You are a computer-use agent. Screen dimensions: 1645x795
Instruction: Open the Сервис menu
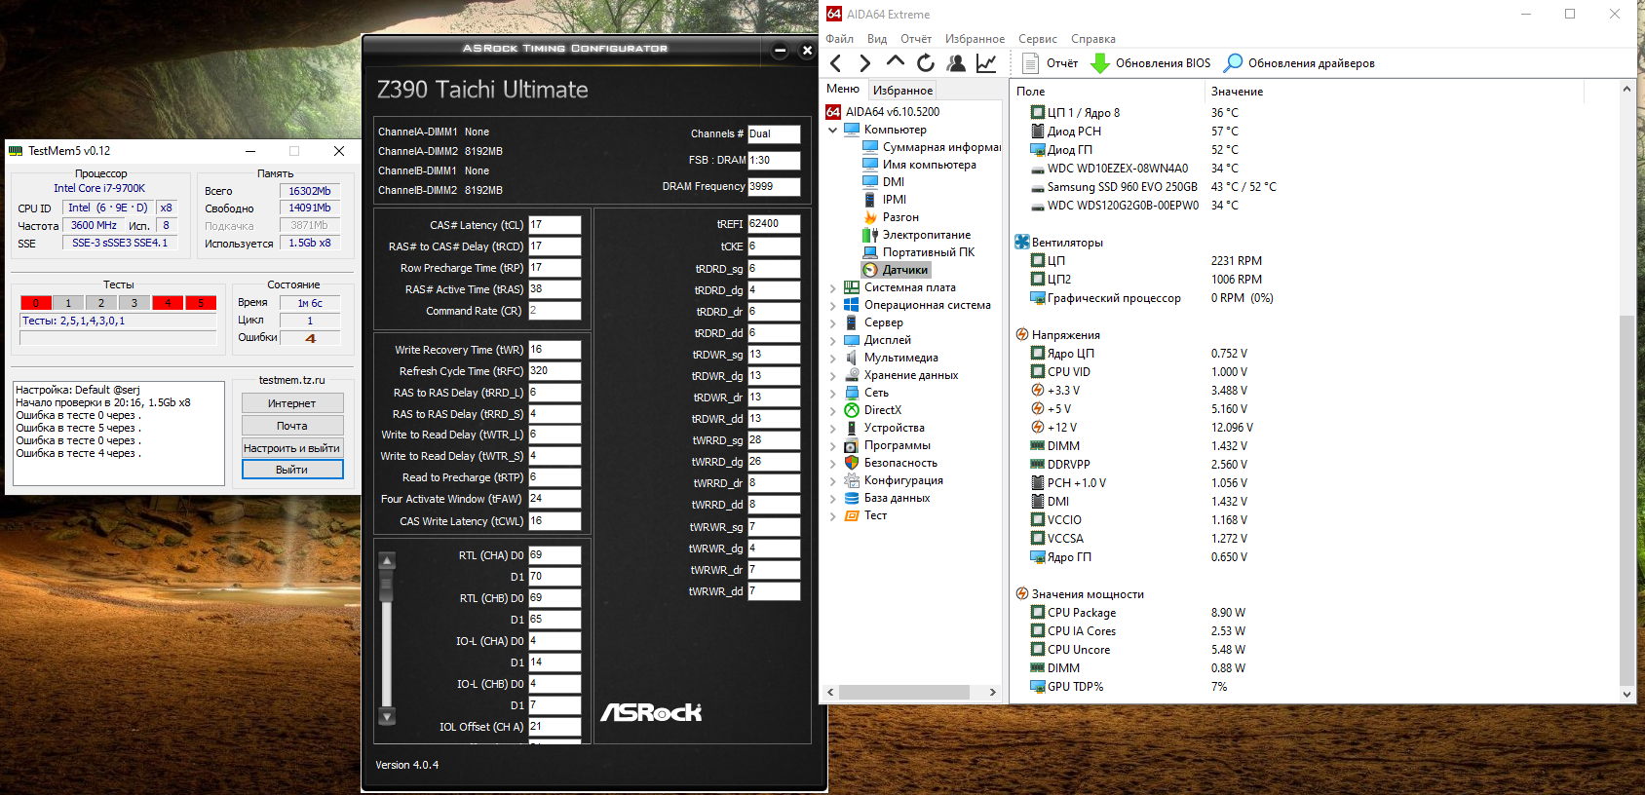[x=1038, y=39]
